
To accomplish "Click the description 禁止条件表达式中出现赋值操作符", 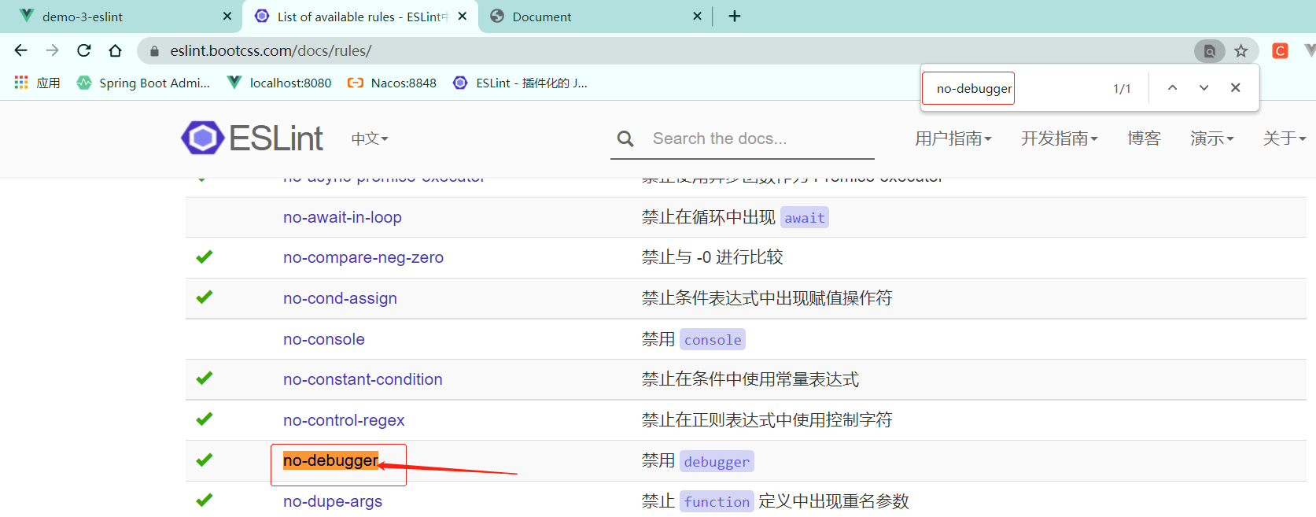I will pyautogui.click(x=767, y=298).
